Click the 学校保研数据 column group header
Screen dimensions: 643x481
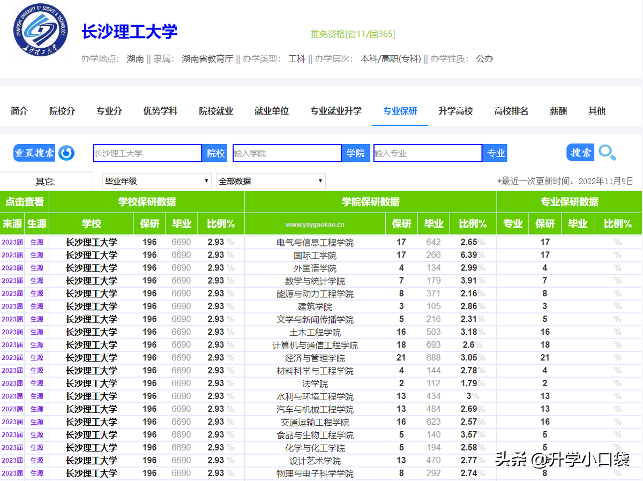[x=147, y=202]
